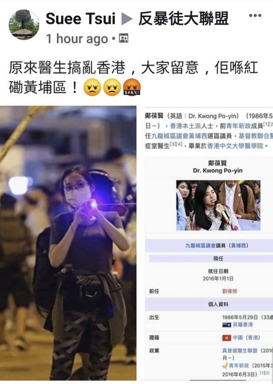
Task: Click the triangle arrow between names
Action: [127, 19]
